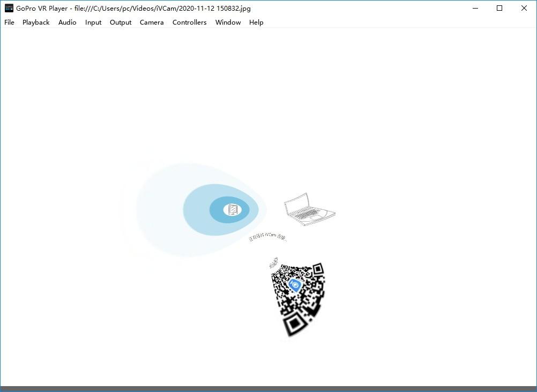Open the File menu
This screenshot has width=537, height=392.
tap(9, 22)
